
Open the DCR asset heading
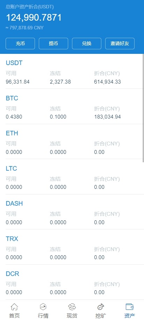tap(13, 274)
